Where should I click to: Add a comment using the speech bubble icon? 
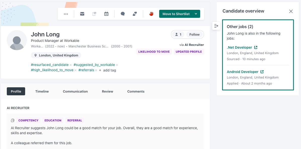pos(123,14)
